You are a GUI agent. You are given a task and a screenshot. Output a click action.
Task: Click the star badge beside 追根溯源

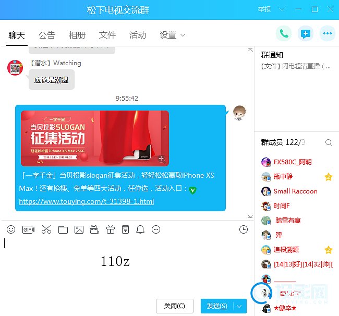tap(329, 250)
